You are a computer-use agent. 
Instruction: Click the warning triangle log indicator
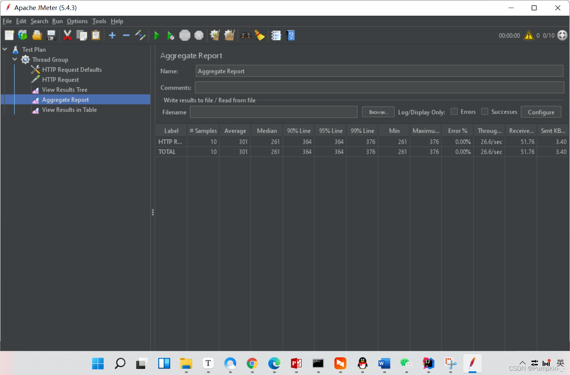529,35
